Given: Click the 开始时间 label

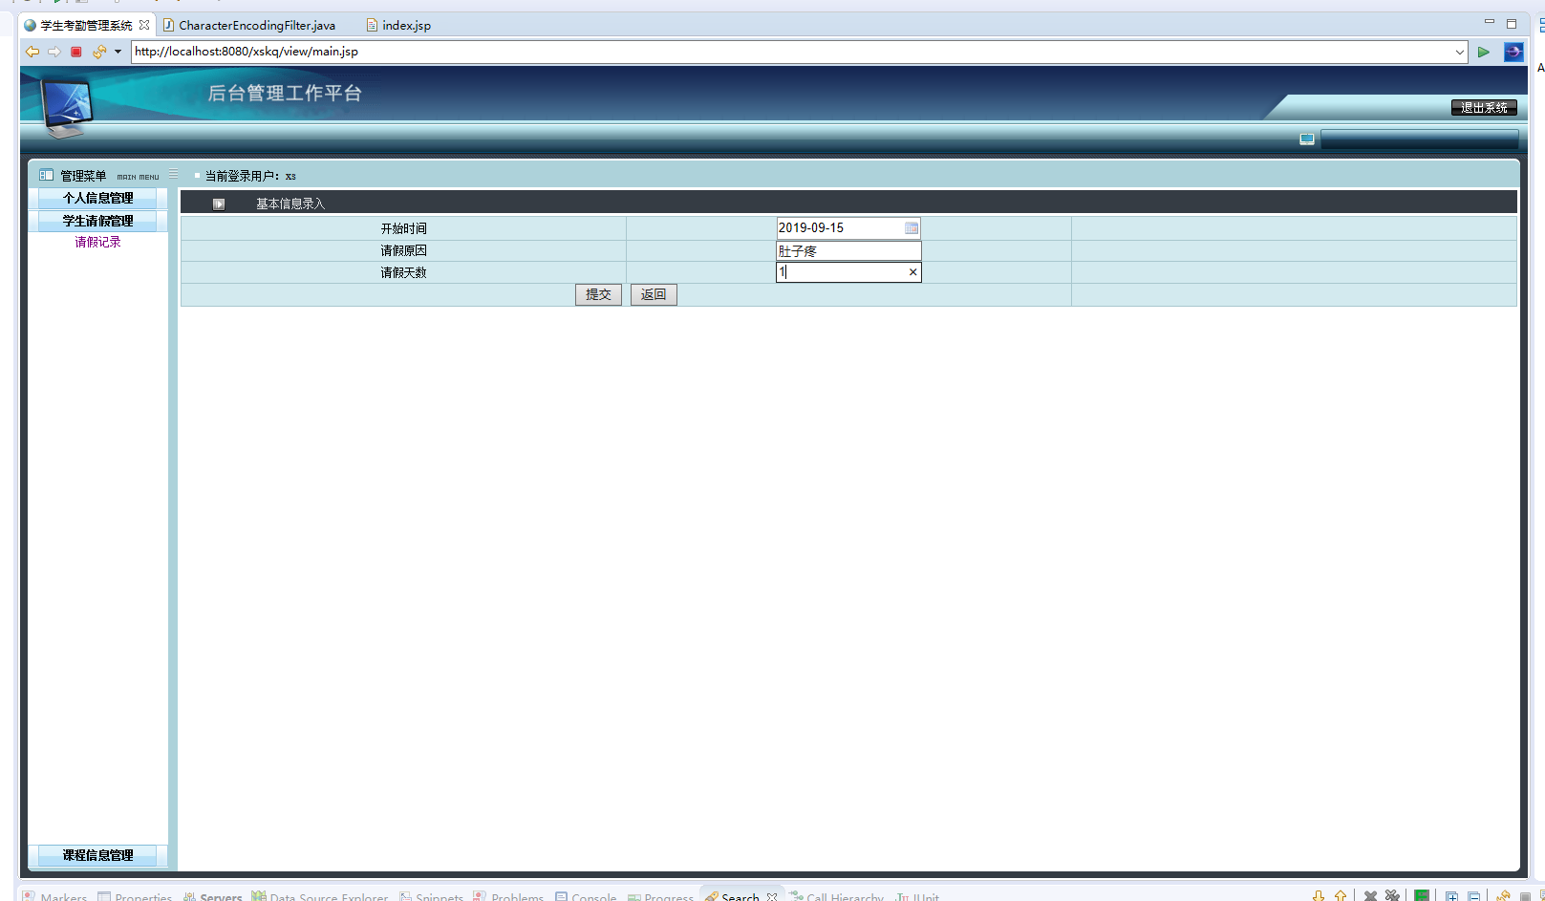Looking at the screenshot, I should pyautogui.click(x=404, y=228).
